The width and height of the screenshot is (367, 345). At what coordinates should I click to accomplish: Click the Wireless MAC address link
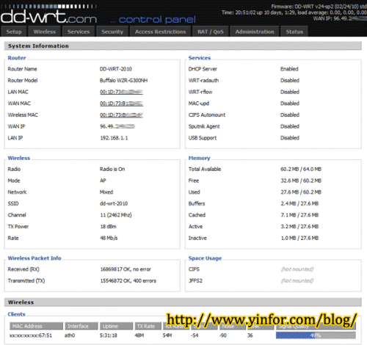point(121,115)
